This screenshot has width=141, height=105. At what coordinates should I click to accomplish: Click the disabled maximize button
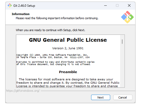click(117, 5)
